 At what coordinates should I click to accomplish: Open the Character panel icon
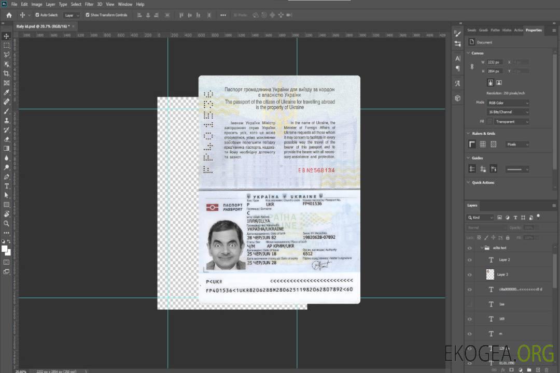point(457,58)
